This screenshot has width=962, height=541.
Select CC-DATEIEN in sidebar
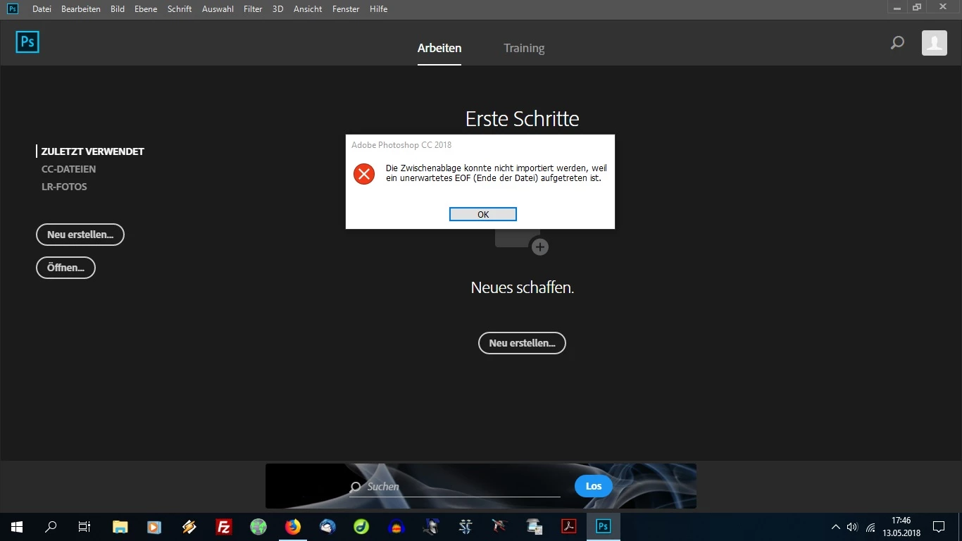click(68, 169)
